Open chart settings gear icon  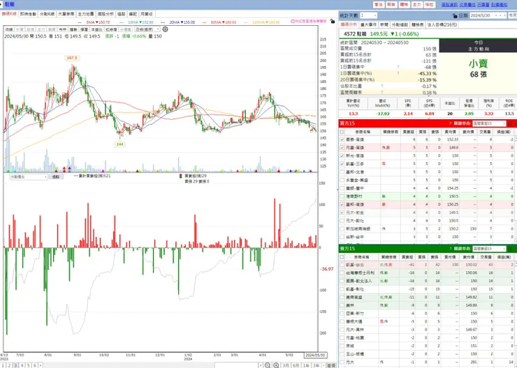click(165, 29)
